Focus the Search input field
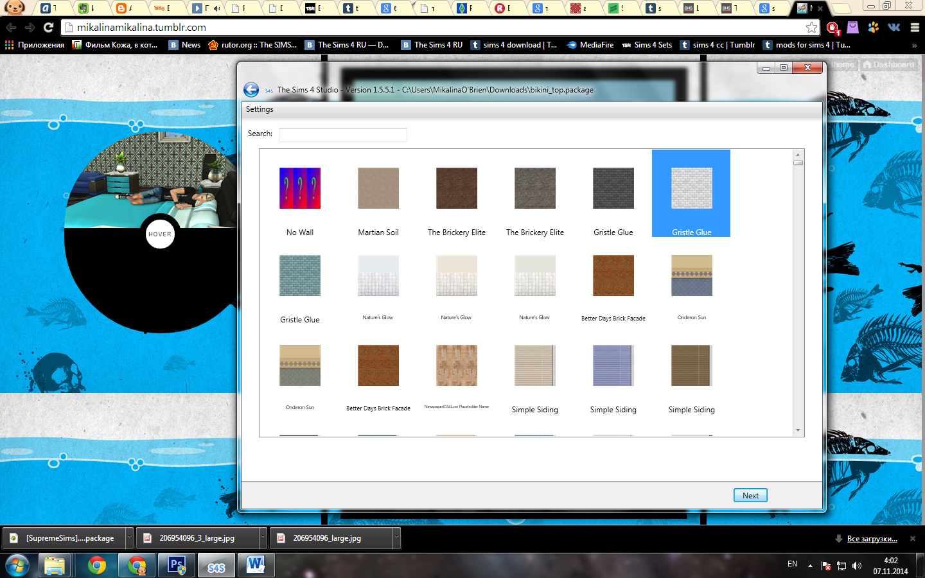 [x=342, y=134]
